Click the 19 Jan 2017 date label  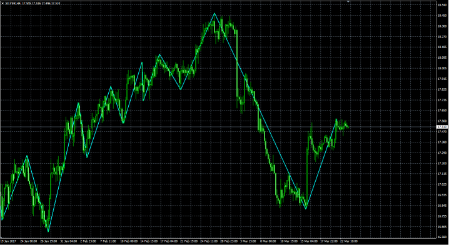(8, 241)
